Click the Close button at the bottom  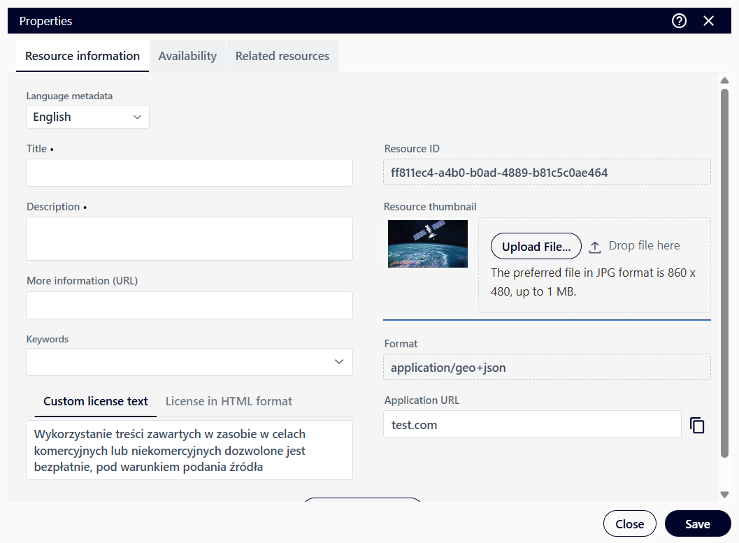point(629,524)
